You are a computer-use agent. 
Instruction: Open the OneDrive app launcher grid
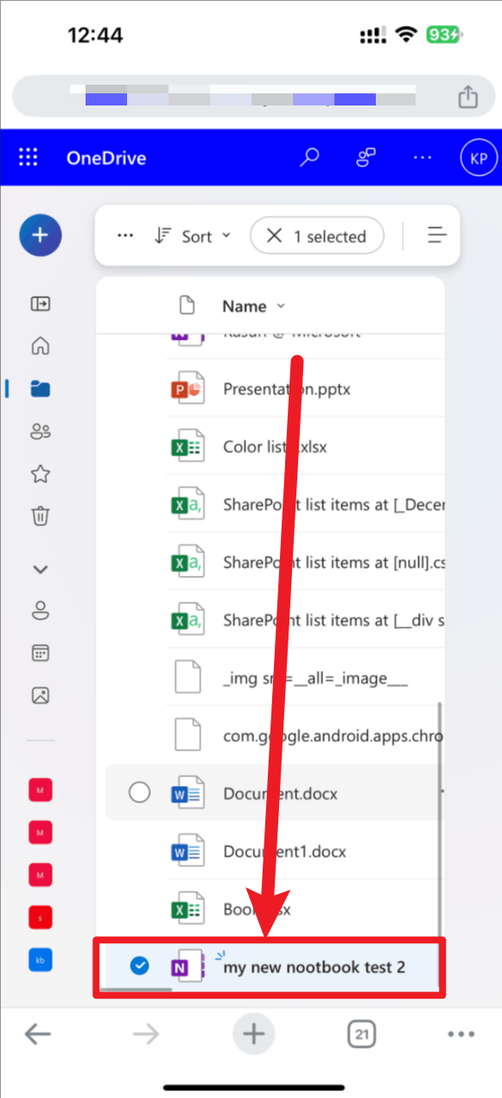coord(29,157)
